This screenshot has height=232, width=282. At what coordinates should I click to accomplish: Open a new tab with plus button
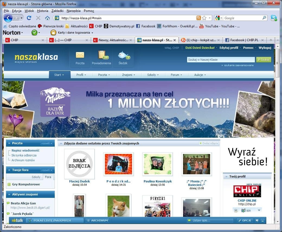[x=271, y=40]
